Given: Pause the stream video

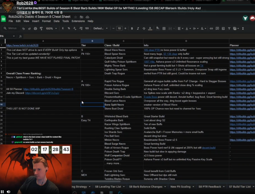Looking at the screenshot, I should [2, 192].
